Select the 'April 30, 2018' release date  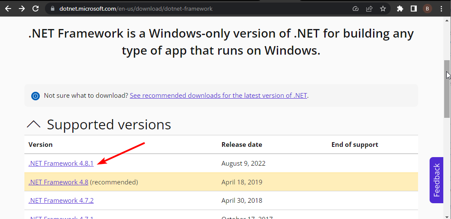point(242,200)
